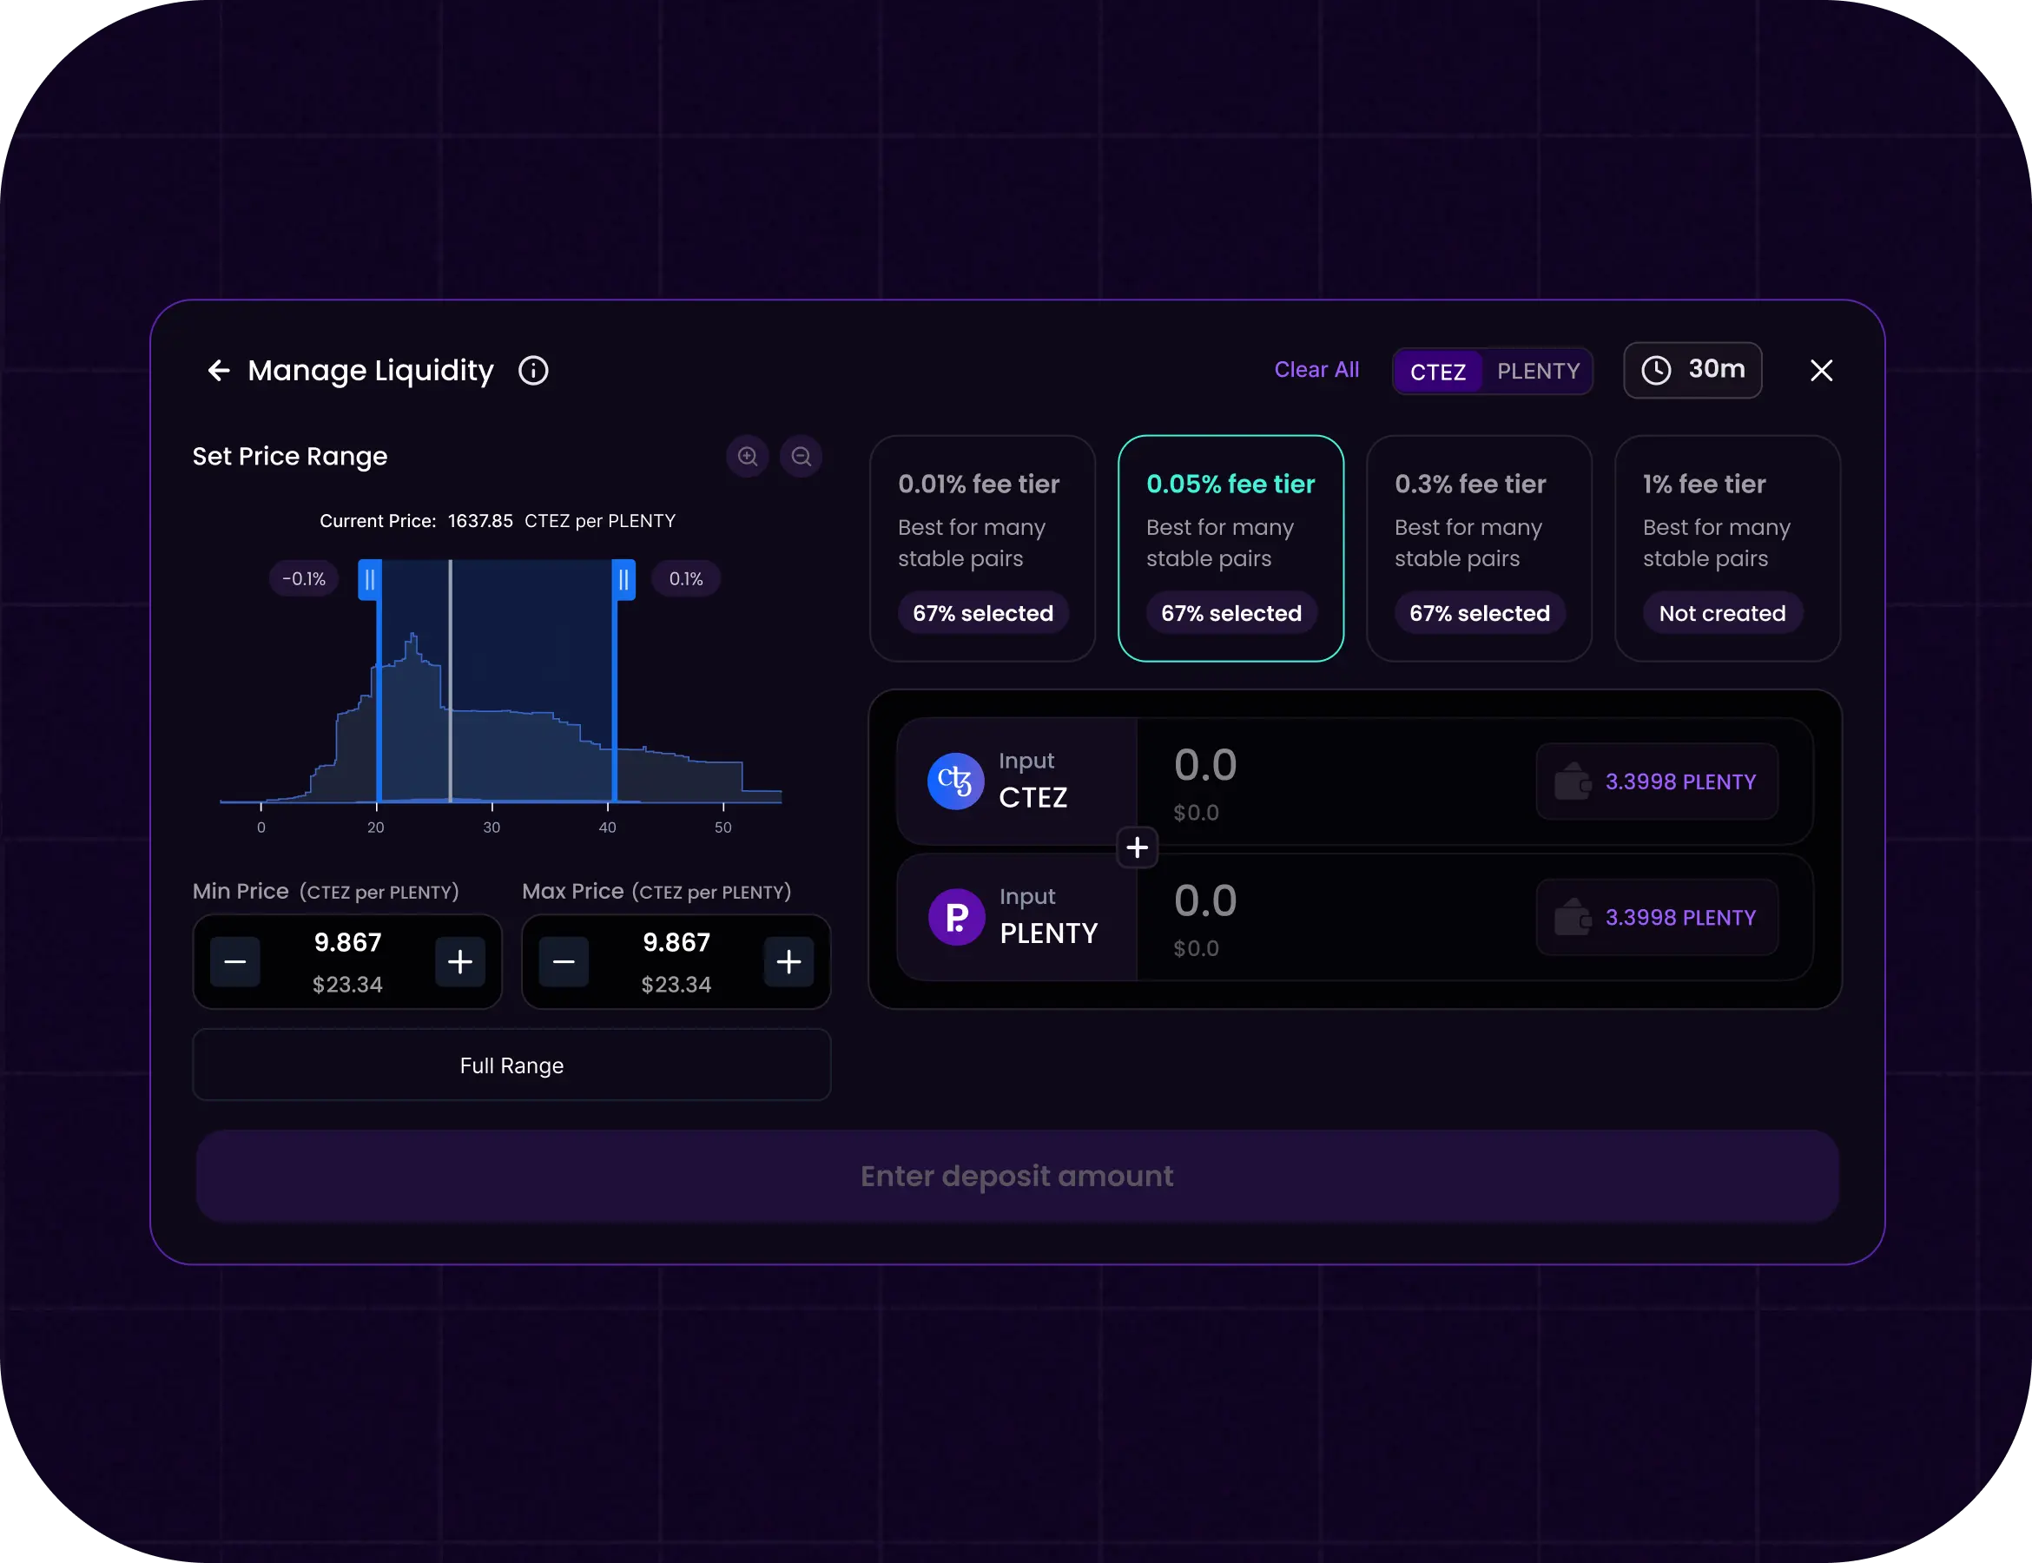Viewport: 2032px width, 1563px height.
Task: Switch price toggle to PLENTY
Action: tap(1538, 372)
